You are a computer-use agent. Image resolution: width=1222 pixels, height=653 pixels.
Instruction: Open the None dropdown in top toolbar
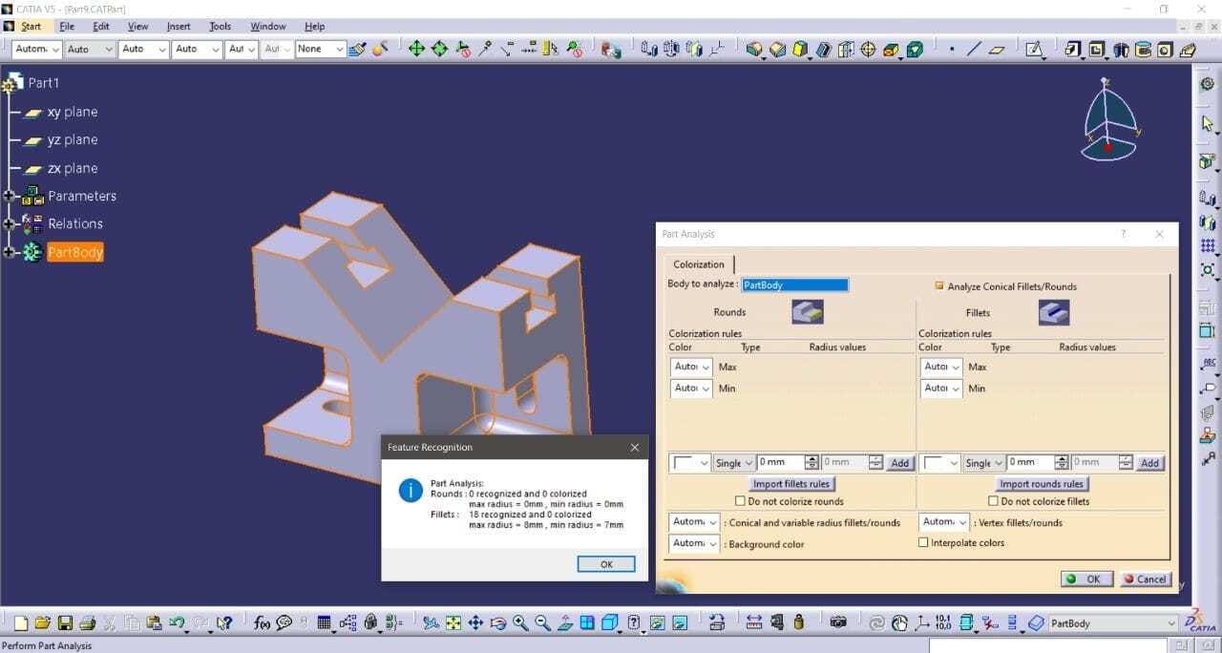320,49
